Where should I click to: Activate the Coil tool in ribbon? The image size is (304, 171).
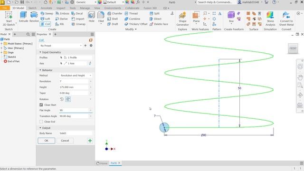[45, 24]
